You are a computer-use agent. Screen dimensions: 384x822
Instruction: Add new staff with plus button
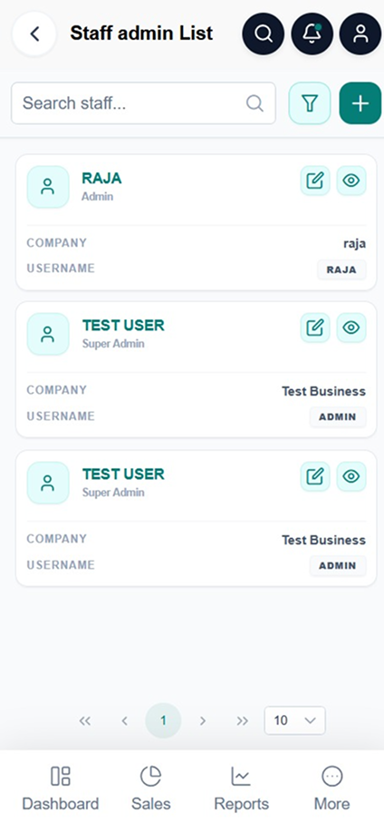point(360,103)
